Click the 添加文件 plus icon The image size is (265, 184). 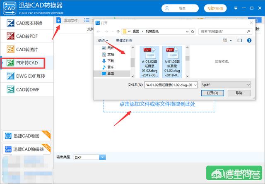[x=59, y=20]
